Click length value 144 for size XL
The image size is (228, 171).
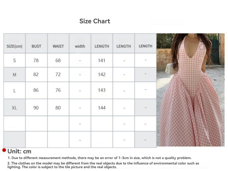coord(102,108)
